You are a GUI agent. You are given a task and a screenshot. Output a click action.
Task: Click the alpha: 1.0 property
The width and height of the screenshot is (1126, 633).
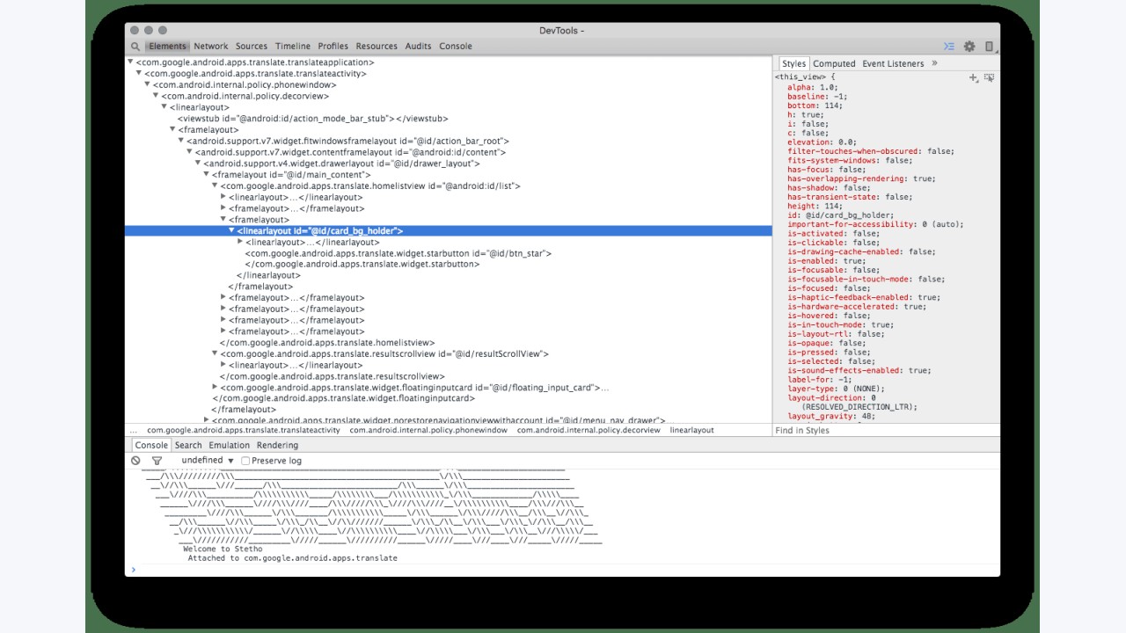[x=813, y=87]
